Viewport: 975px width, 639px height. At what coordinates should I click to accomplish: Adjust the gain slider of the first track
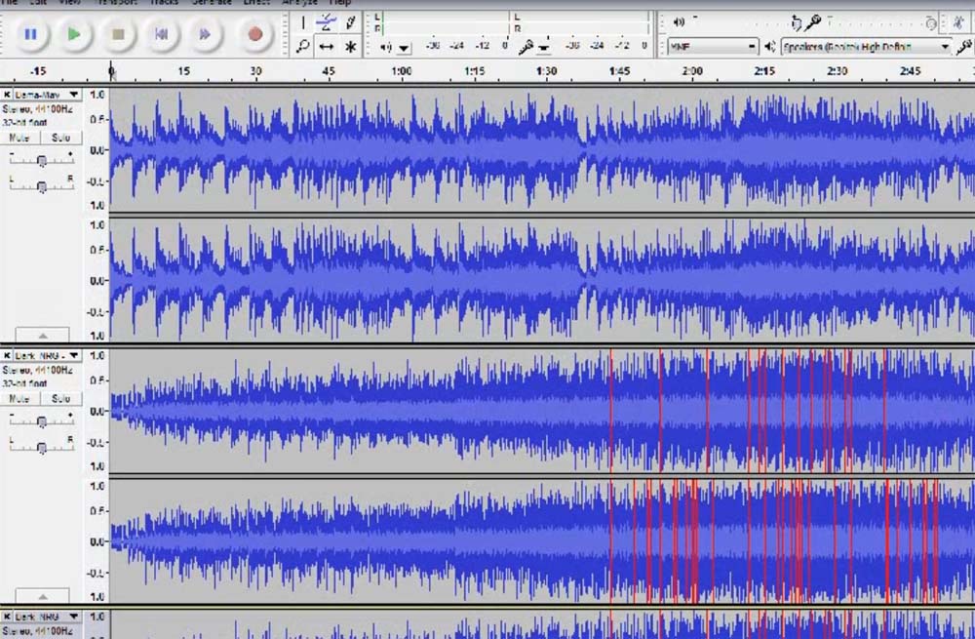click(42, 161)
